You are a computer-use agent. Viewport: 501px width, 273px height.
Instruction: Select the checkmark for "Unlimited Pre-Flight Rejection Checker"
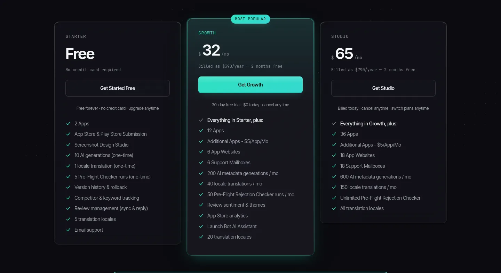[x=334, y=198]
